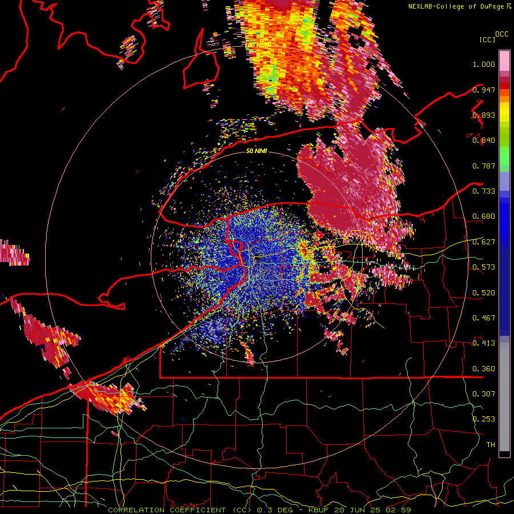Click the 0.467 scale label
This screenshot has width=514, height=514.
tap(484, 318)
